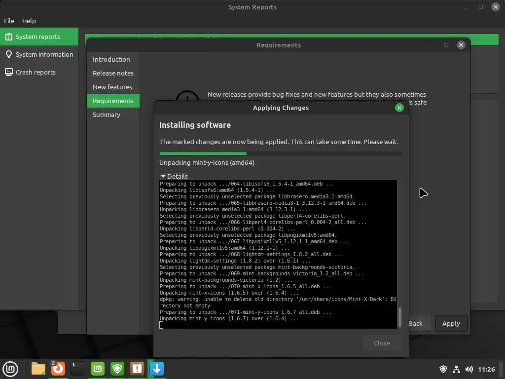The width and height of the screenshot is (505, 379).
Task: Switch to System Reports taskbar window
Action: point(137,369)
